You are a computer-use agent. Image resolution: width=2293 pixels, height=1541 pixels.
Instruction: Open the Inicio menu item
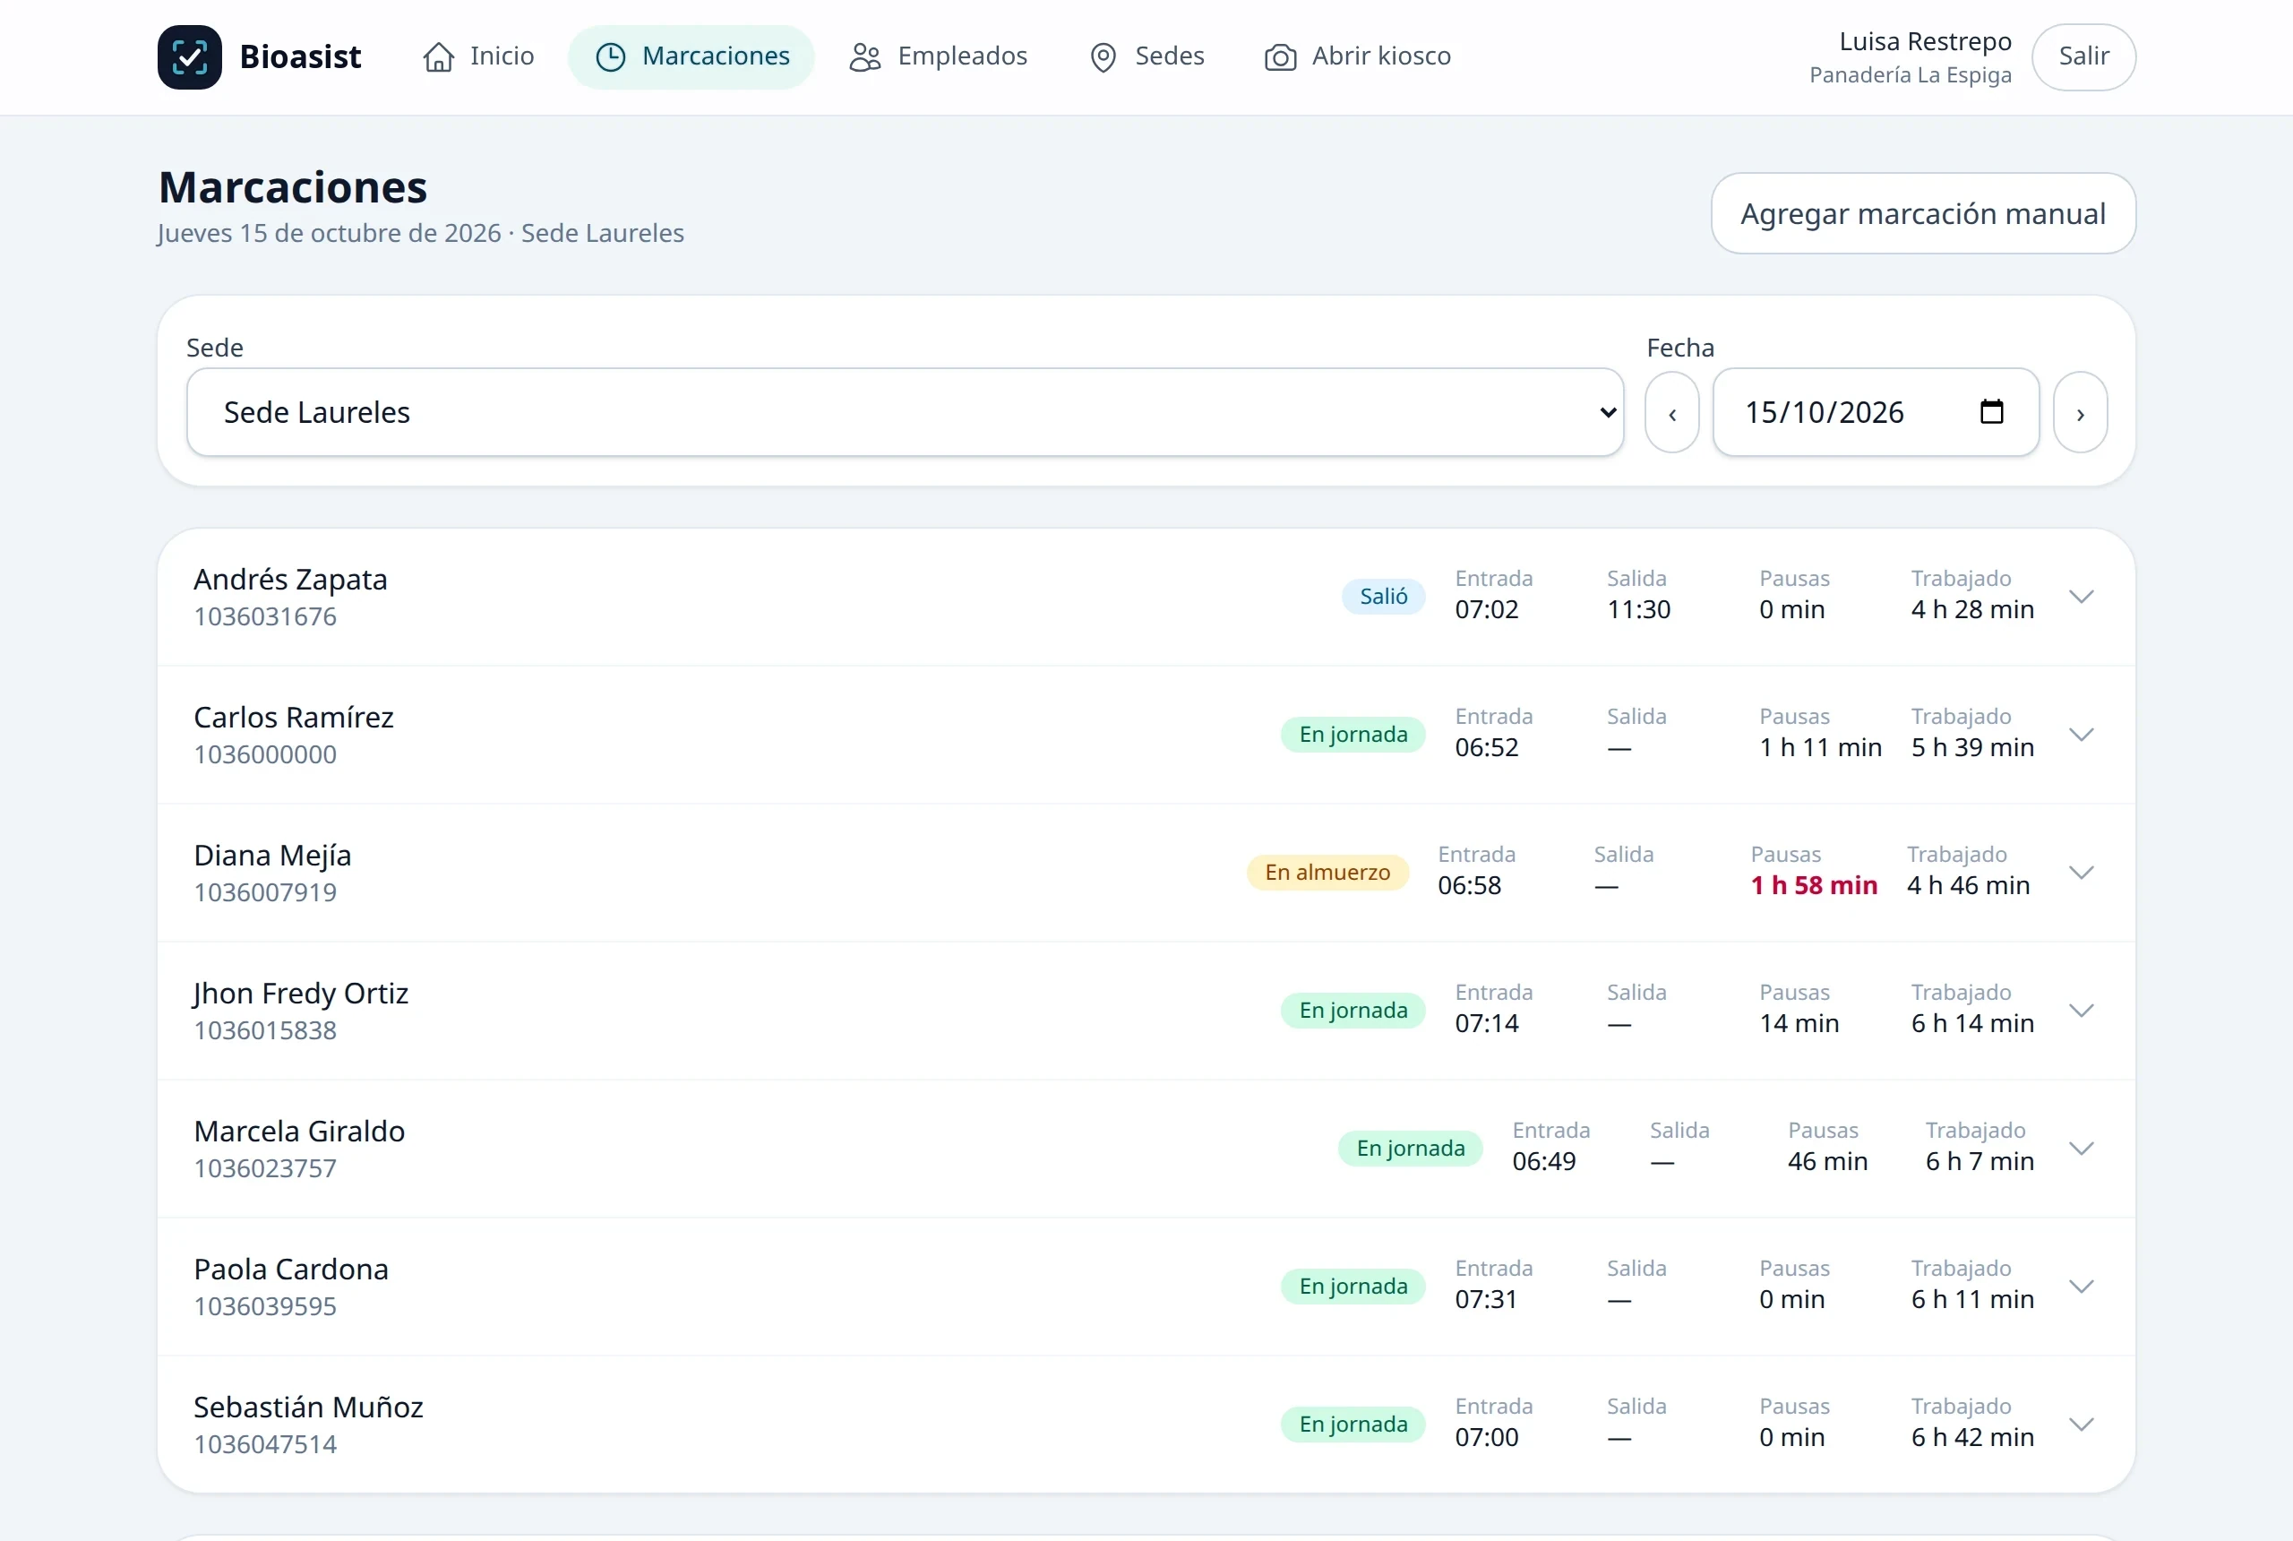coord(478,57)
